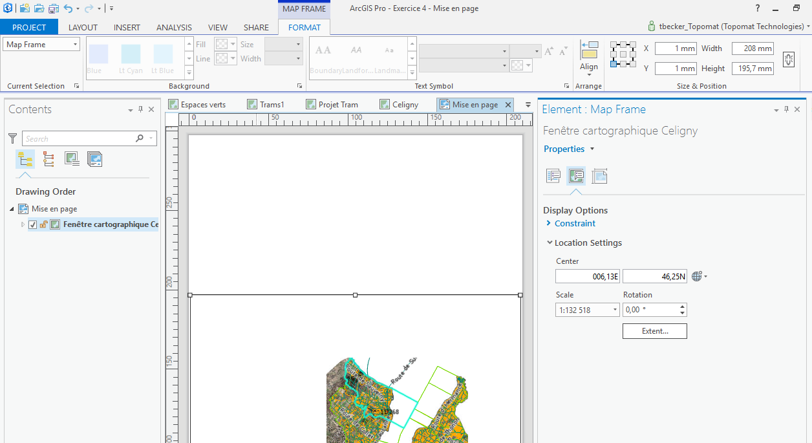Viewport: 812px width, 443px height.
Task: Unpin the Contents panel
Action: pyautogui.click(x=140, y=109)
